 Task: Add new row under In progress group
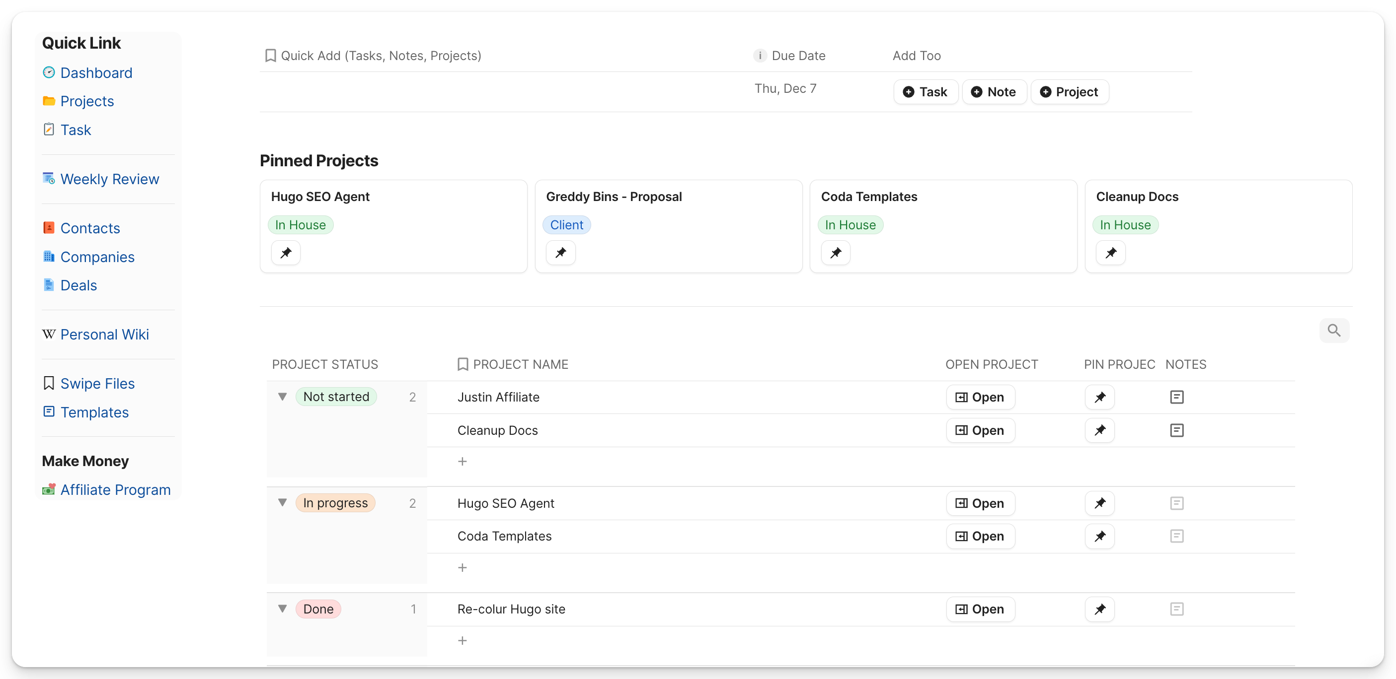(462, 567)
